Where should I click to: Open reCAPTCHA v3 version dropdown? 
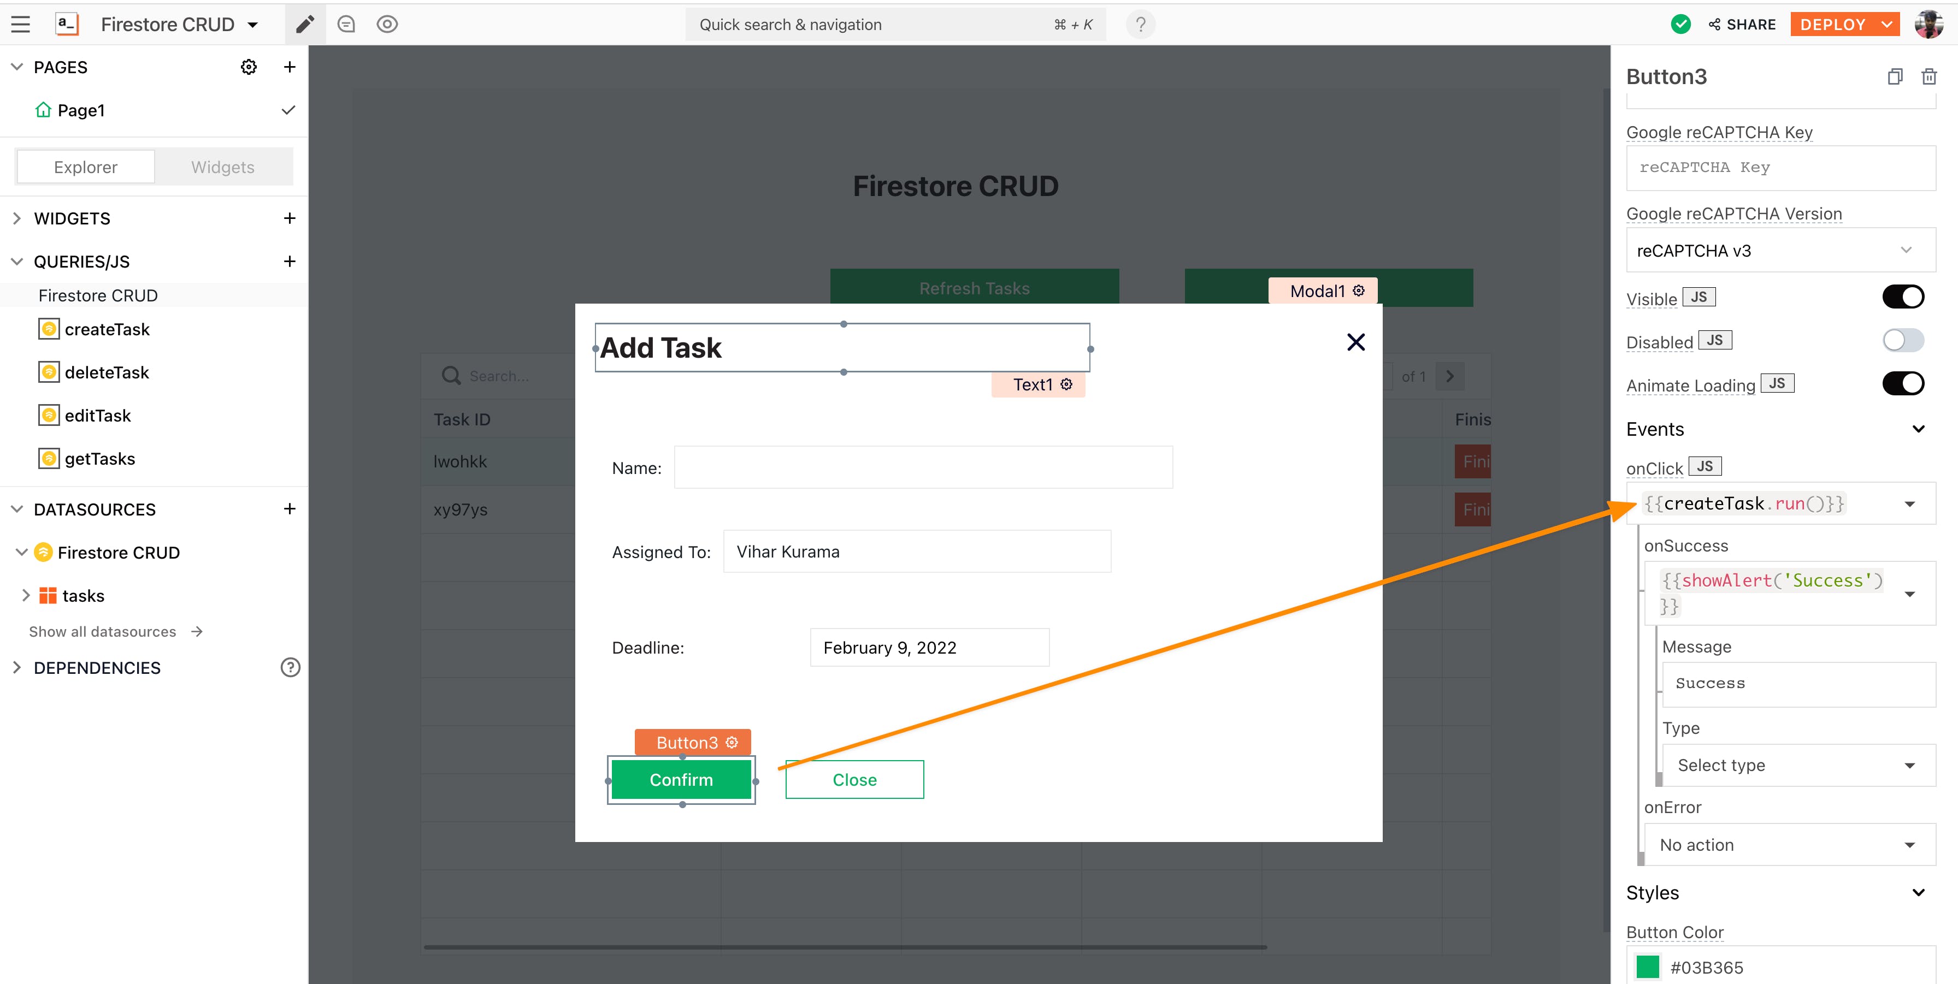pos(1779,251)
